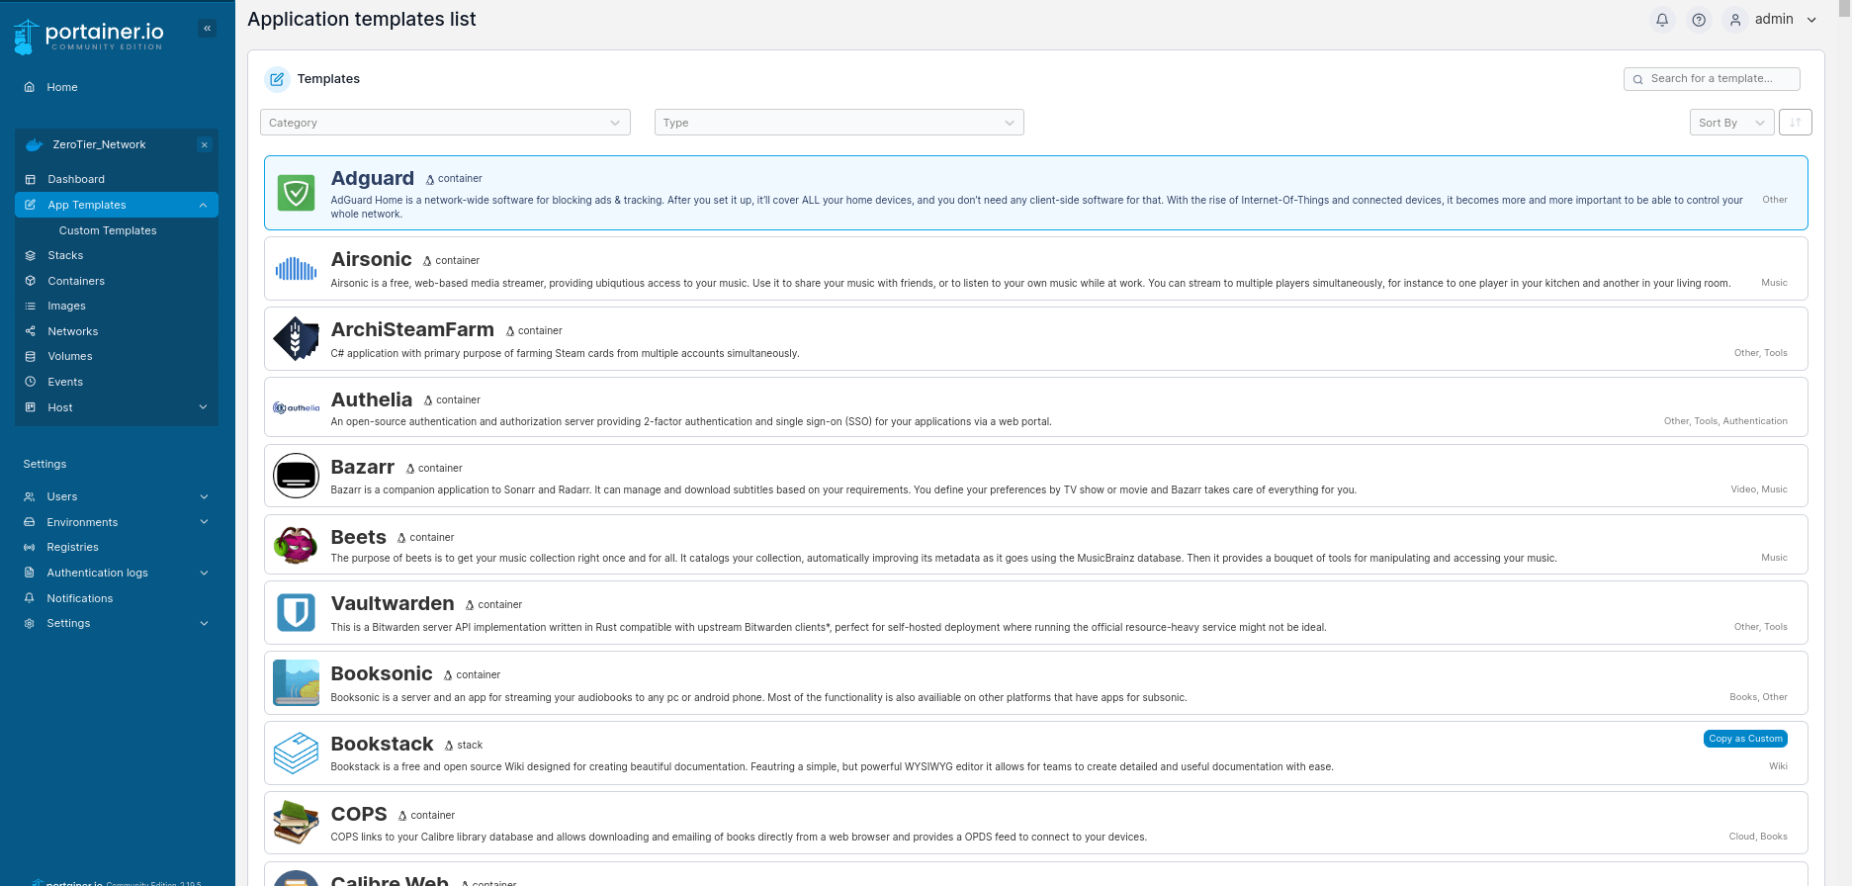Click Copy as Custom on Bookstack

(1745, 739)
